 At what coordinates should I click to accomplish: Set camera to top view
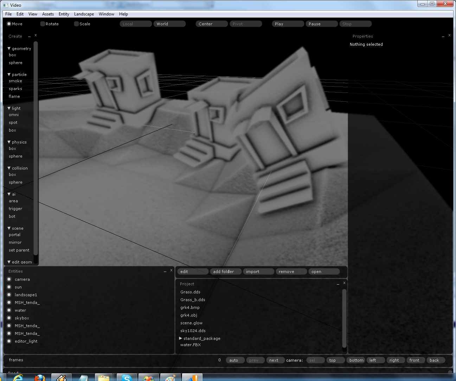coord(336,360)
